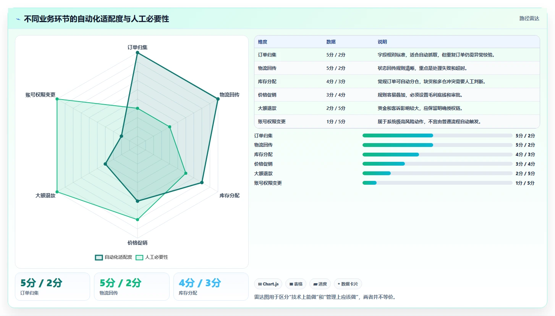Click the 库存分配 progress bar
This screenshot has height=316, width=555.
(x=437, y=155)
